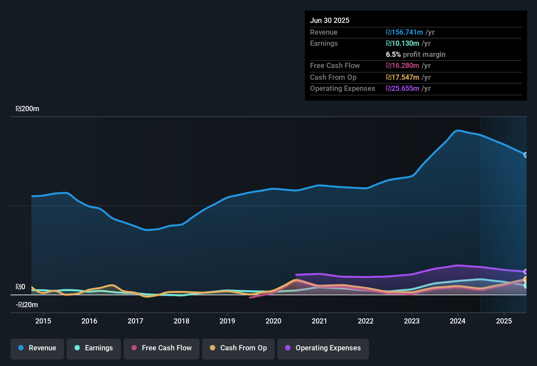537x366 pixels.
Task: Click the orange Cash From Op legend dot
Action: [212, 348]
